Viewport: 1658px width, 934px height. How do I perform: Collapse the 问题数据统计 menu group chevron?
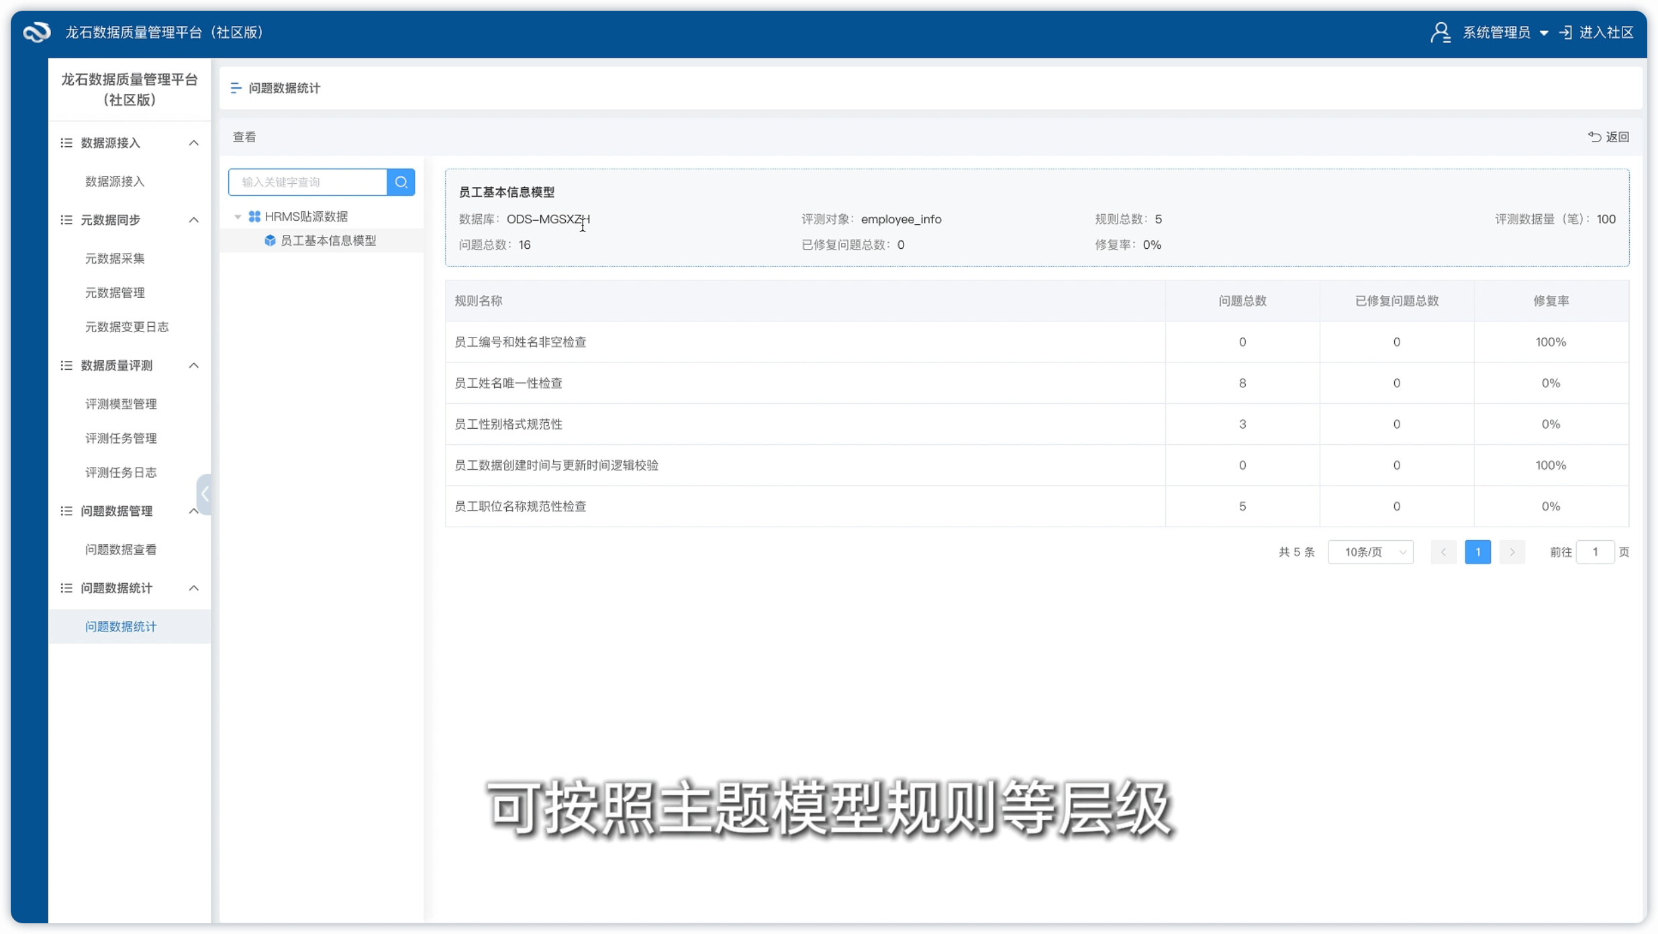coord(193,588)
